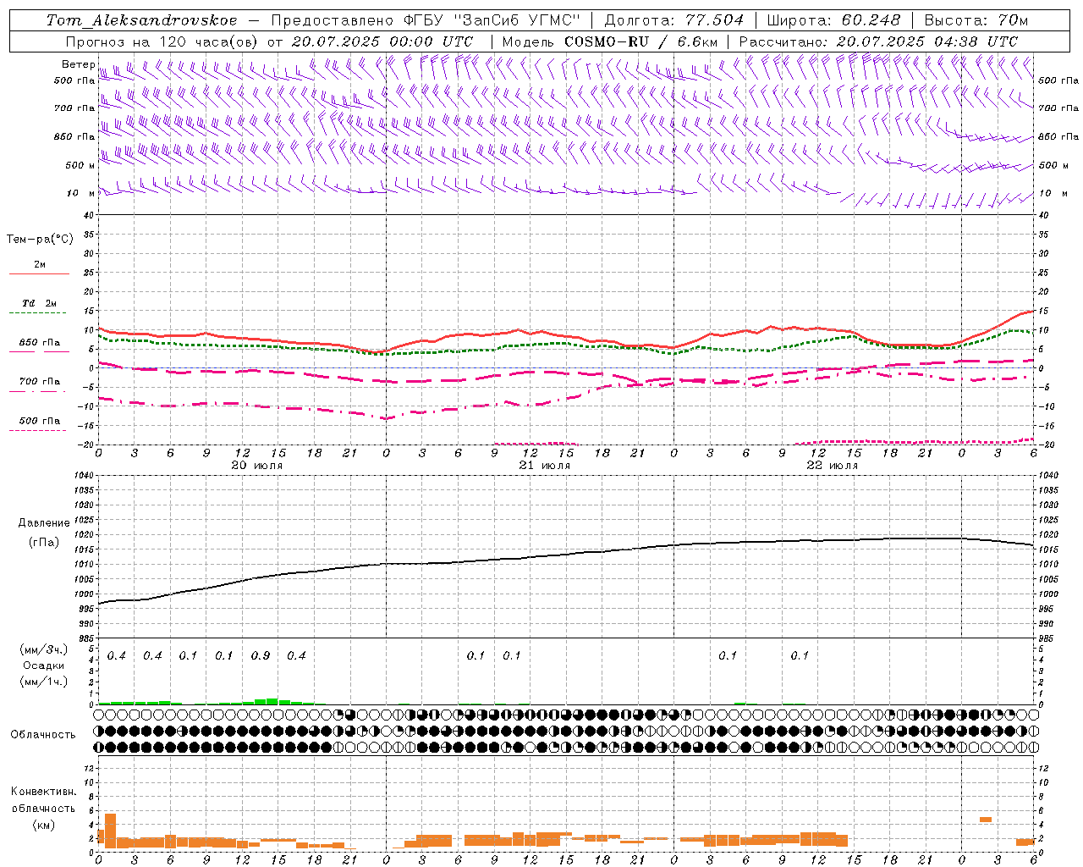Select the Td 2м dew point legend entry
This screenshot has height=867, width=1083.
tap(39, 303)
